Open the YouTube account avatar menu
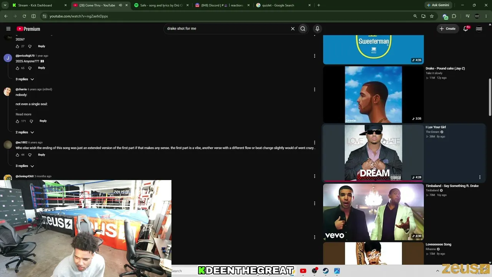 tap(479, 29)
